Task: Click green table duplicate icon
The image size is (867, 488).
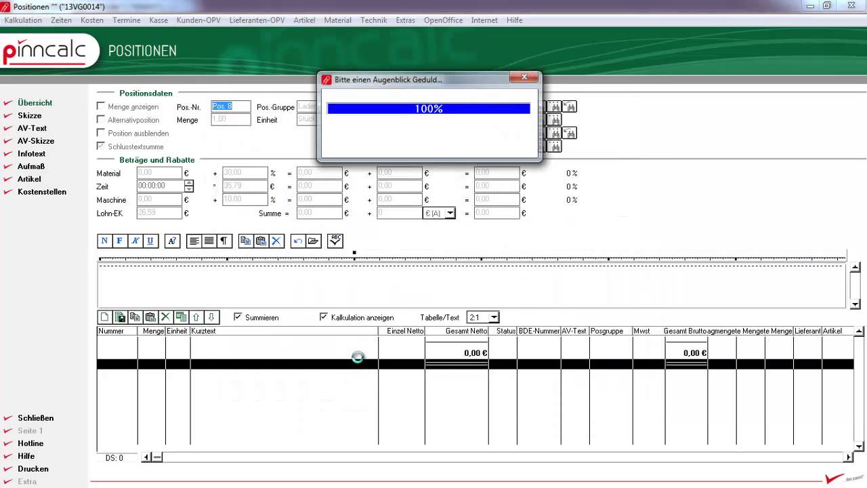Action: [181, 317]
